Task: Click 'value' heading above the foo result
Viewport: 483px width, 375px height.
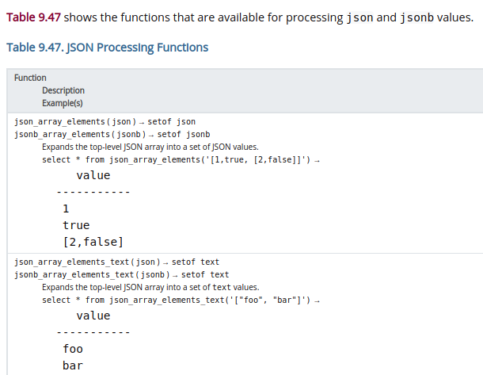Action: coord(93,316)
